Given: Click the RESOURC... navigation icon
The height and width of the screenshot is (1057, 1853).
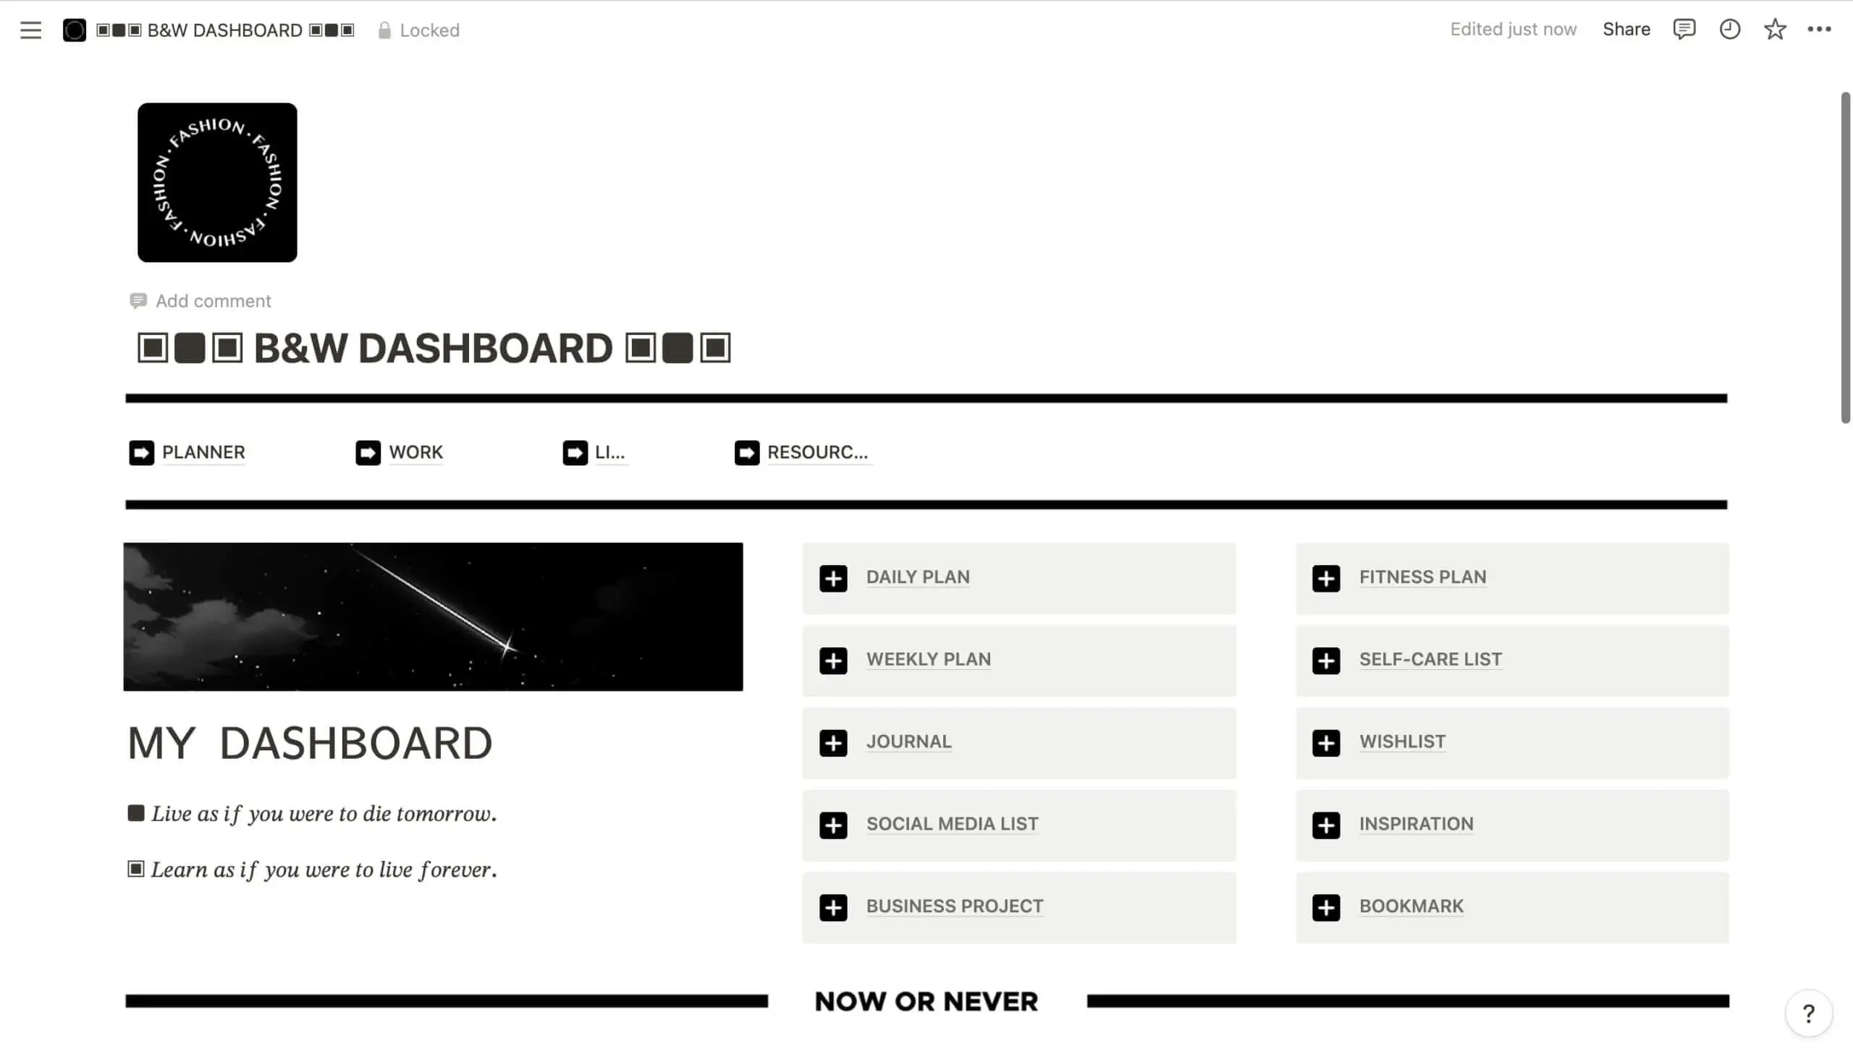Looking at the screenshot, I should (x=746, y=451).
